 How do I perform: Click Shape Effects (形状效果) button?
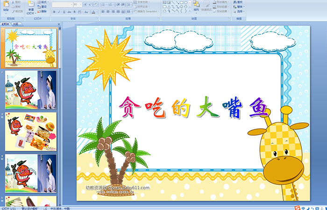[221, 11]
